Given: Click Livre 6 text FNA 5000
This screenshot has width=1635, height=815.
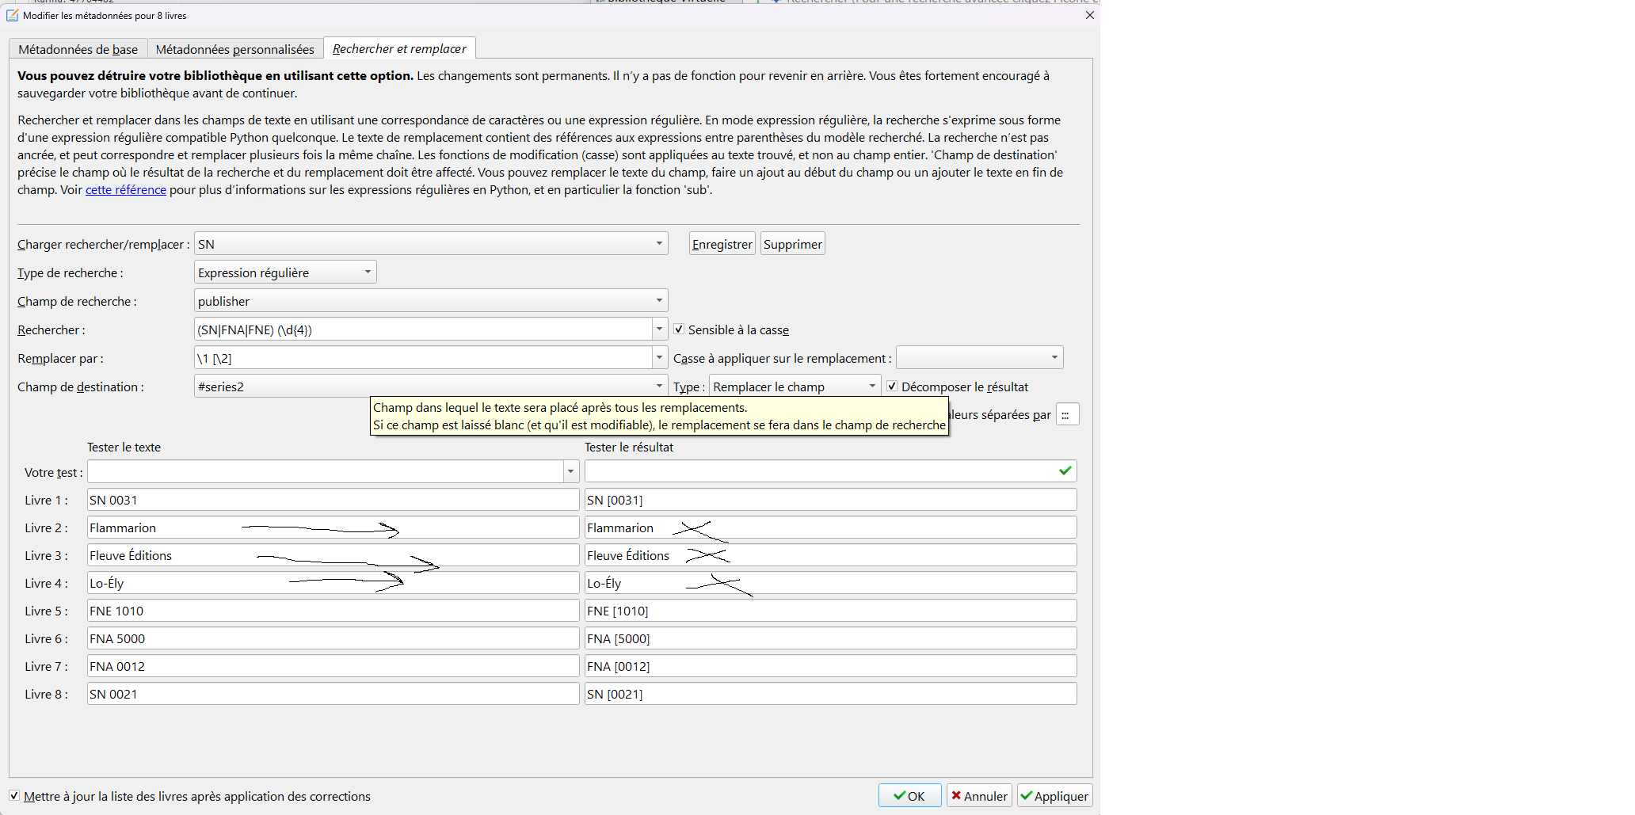Looking at the screenshot, I should pos(333,638).
